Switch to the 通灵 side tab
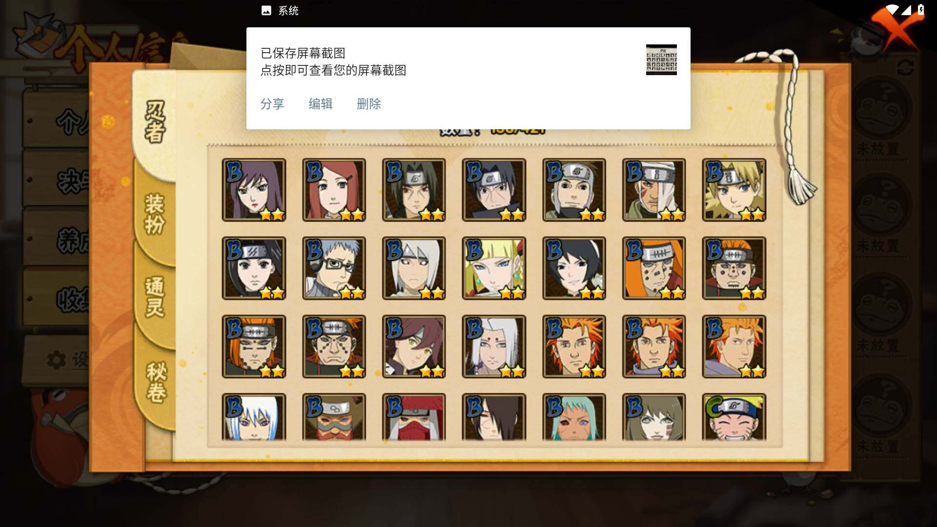937x527 pixels. click(155, 297)
